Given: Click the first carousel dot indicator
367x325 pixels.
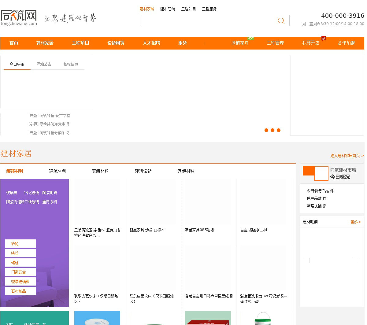Looking at the screenshot, I should 266,130.
